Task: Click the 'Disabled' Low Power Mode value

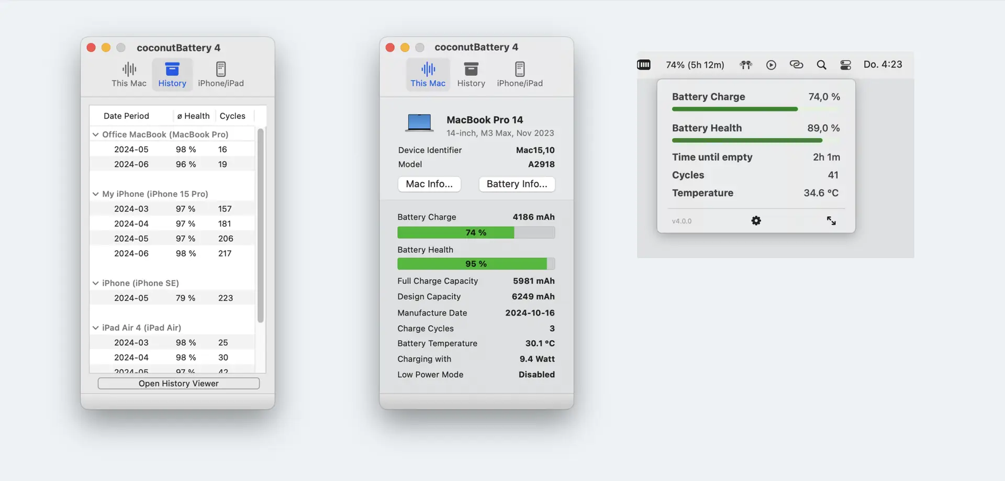Action: 537,375
